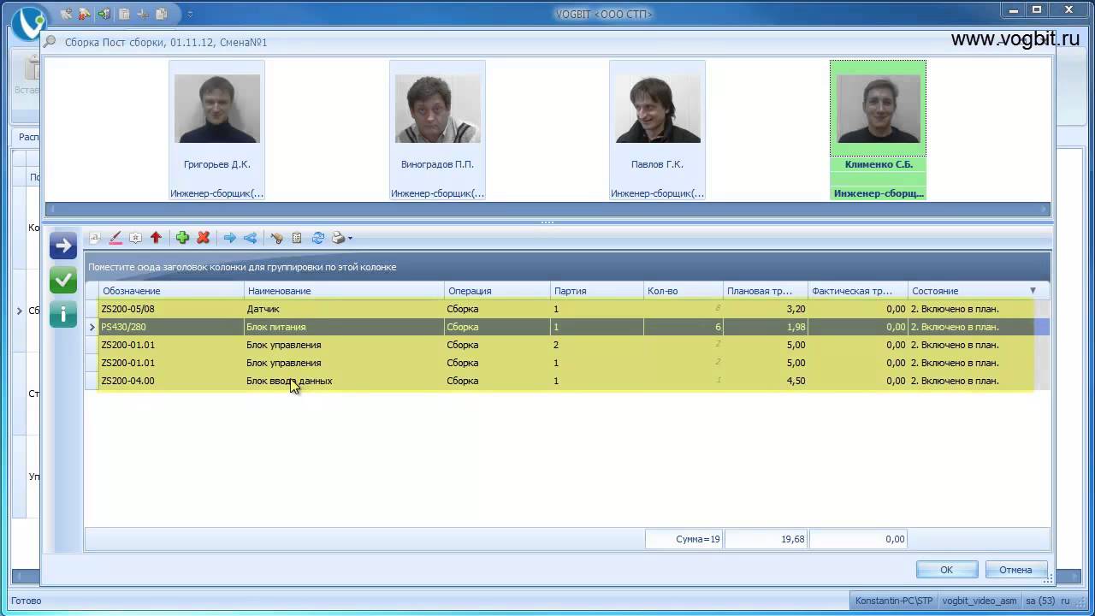The width and height of the screenshot is (1095, 616).
Task: Click the teal info side button
Action: [x=63, y=314]
